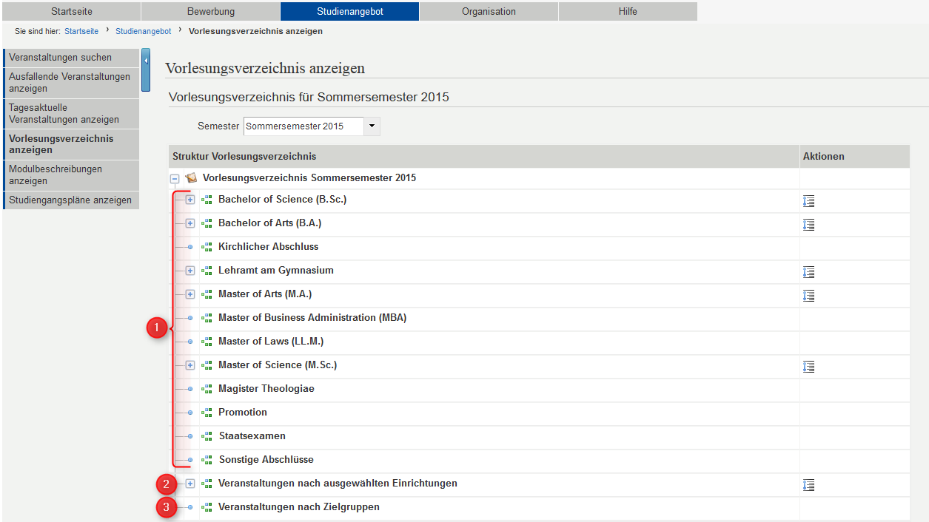Select the Sonstige Abschlüsse entry
This screenshot has height=522, width=929.
point(266,460)
